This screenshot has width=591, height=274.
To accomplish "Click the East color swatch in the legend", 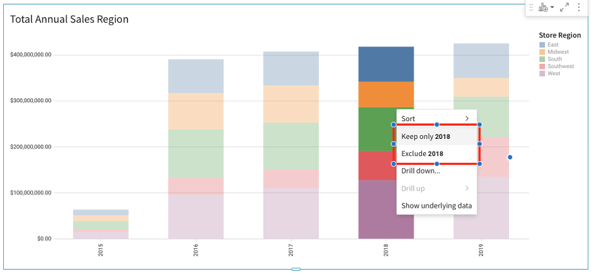I will click(542, 45).
